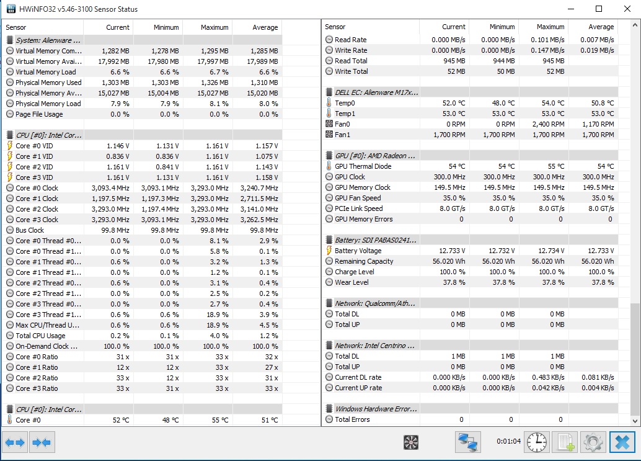The width and height of the screenshot is (641, 461).
Task: Open the network remote monitoring icon
Action: click(x=468, y=442)
